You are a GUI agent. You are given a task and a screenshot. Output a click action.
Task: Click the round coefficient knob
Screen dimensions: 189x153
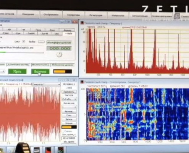click(x=59, y=55)
